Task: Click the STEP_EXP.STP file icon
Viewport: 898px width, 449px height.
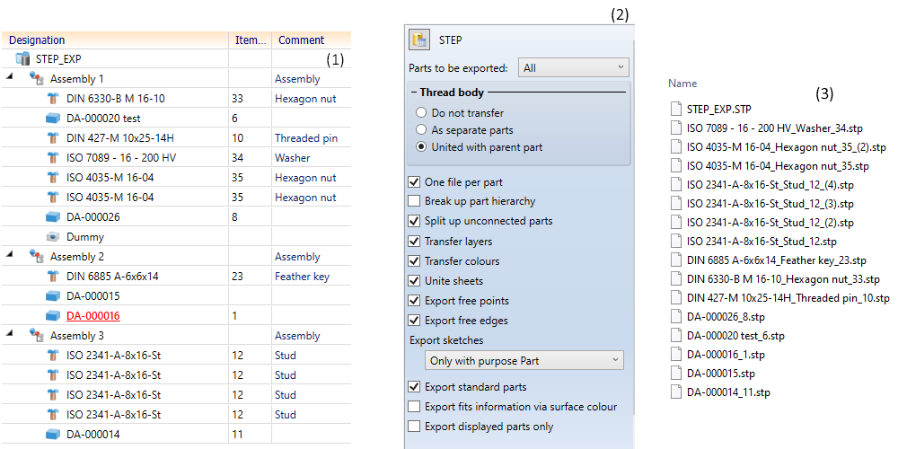Action: point(676,109)
